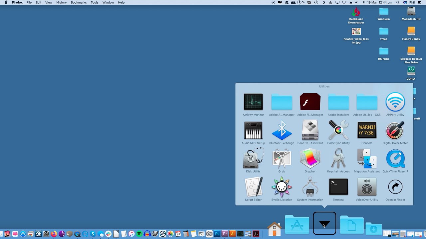Open VoiceOver Utility
The width and height of the screenshot is (426, 239).
[367, 187]
